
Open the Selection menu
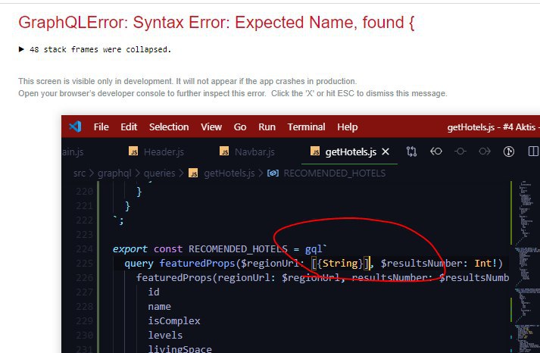[169, 127]
